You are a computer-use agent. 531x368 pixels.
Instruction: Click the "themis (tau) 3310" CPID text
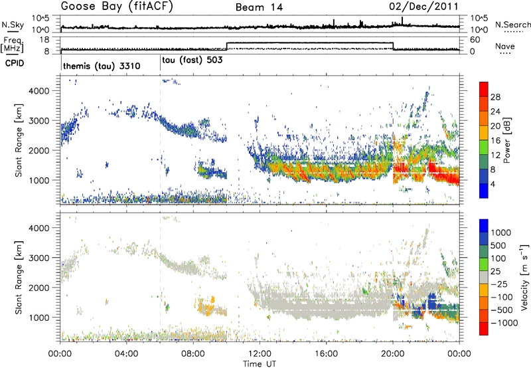[x=102, y=66]
